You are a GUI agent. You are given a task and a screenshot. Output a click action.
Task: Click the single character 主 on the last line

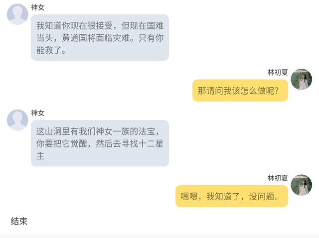[x=40, y=156]
